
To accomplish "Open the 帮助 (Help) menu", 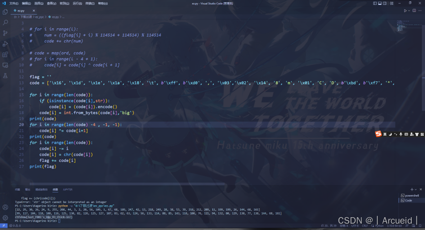I will [103, 3].
